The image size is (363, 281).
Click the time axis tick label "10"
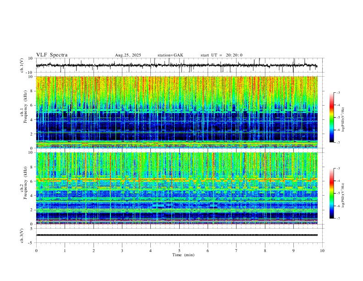(322, 251)
